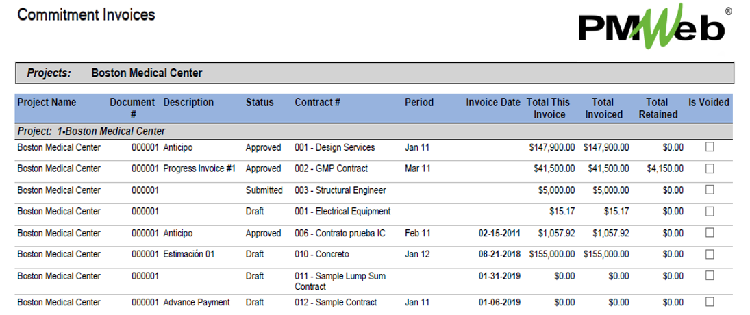This screenshot has height=315, width=750.
Task: Click Project: 1-Boston Medical Center group row
Action: [375, 131]
